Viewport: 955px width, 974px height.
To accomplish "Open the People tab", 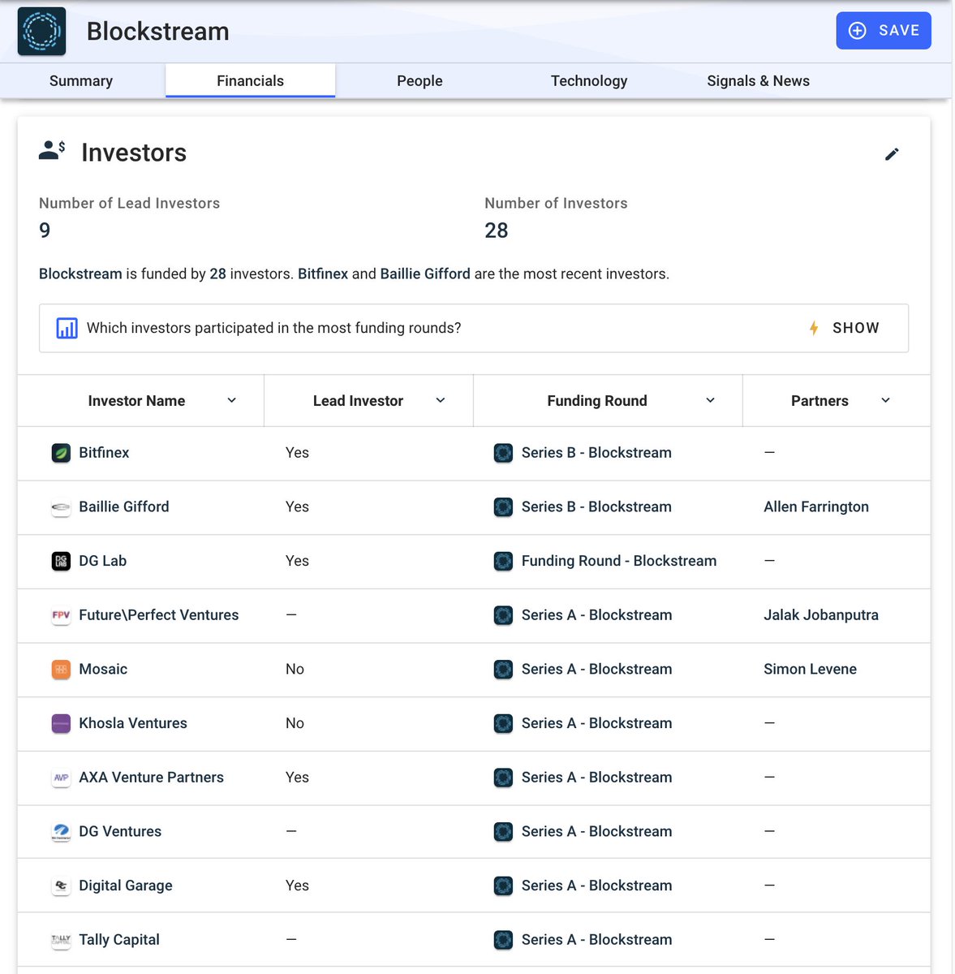I will tap(419, 81).
